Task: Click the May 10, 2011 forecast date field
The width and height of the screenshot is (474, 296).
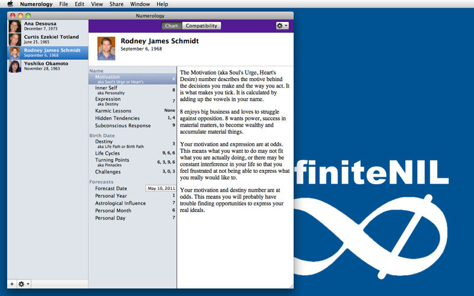Action: (x=161, y=188)
